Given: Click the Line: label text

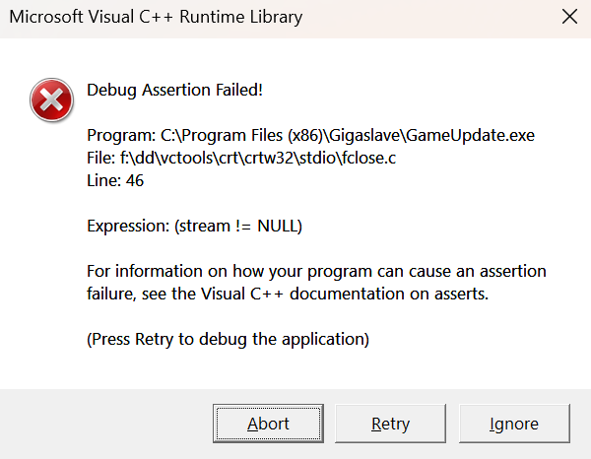Looking at the screenshot, I should coord(103,180).
